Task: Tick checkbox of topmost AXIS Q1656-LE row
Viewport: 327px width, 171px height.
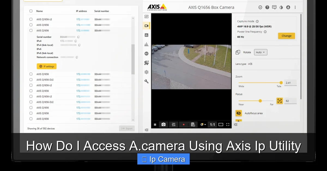Action: (31, 19)
